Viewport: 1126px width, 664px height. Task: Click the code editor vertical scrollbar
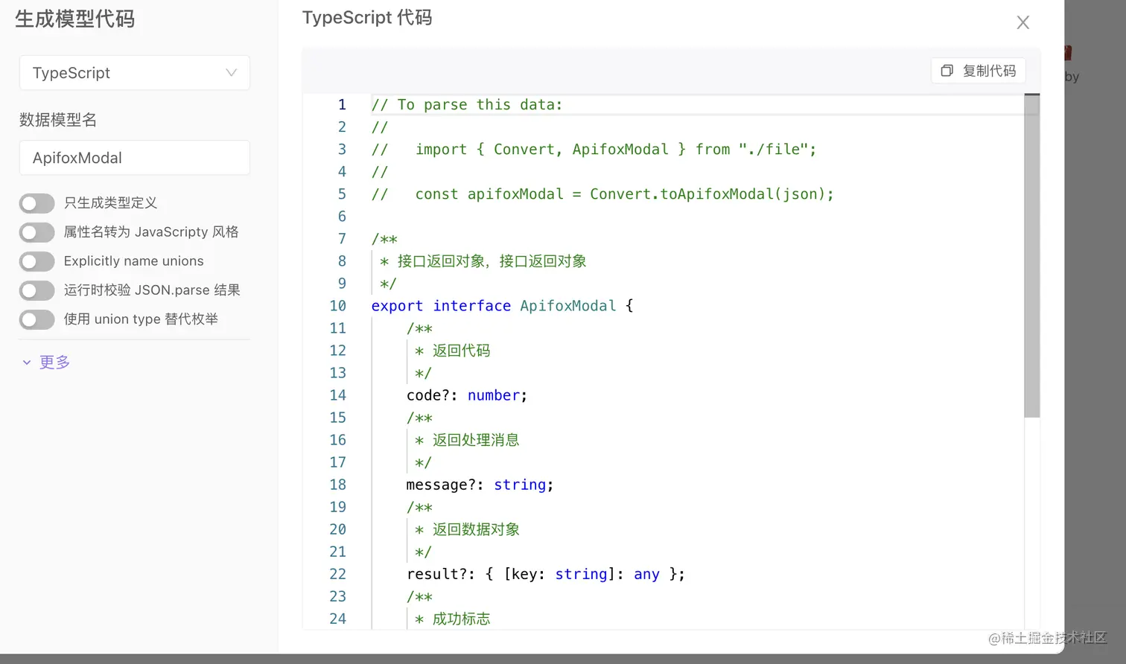1031,255
